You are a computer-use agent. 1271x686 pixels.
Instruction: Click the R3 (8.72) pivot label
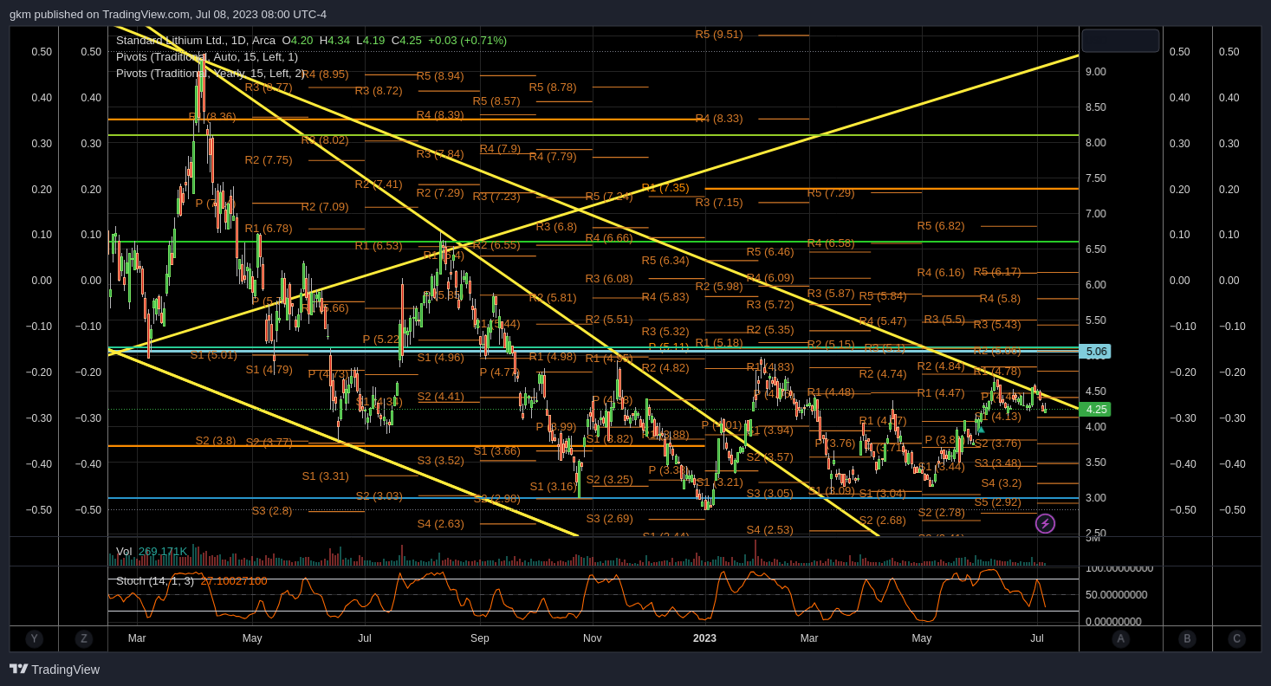coord(379,91)
